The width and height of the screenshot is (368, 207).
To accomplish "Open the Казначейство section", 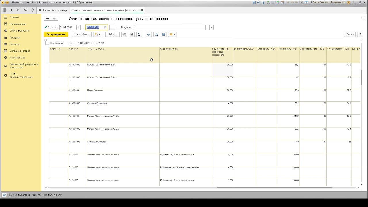I will pyautogui.click(x=18, y=57).
